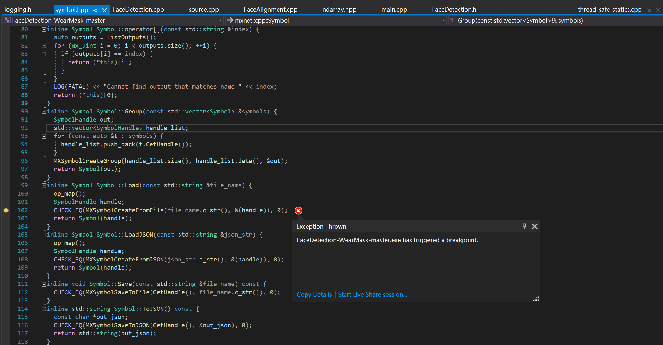663x345 pixels.
Task: Pin the thread_safe_statics.cpp preview tab
Action: 649,10
